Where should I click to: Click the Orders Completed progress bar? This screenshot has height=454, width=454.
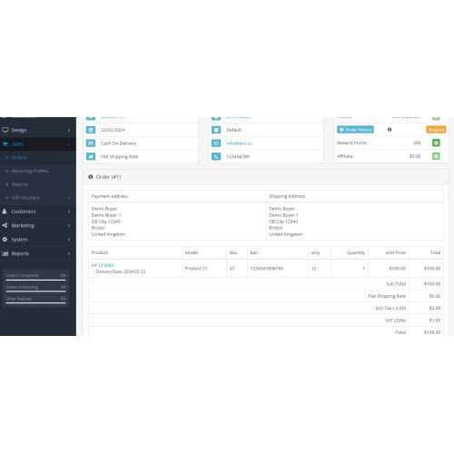coord(35,280)
